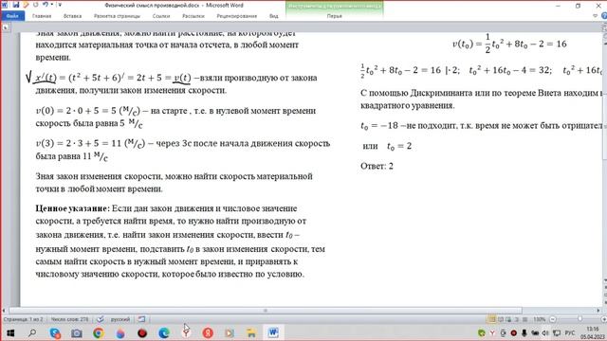This screenshot has width=607, height=341.
Task: Open the Разметка страницы tab
Action: pyautogui.click(x=117, y=16)
